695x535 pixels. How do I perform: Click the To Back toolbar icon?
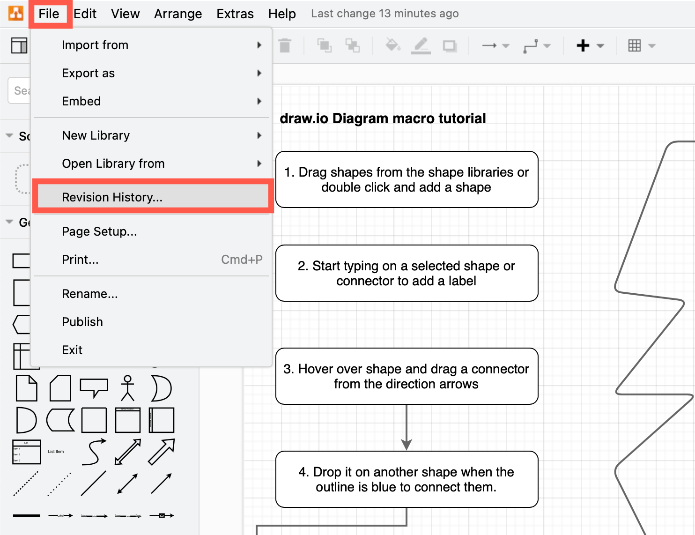click(x=353, y=45)
